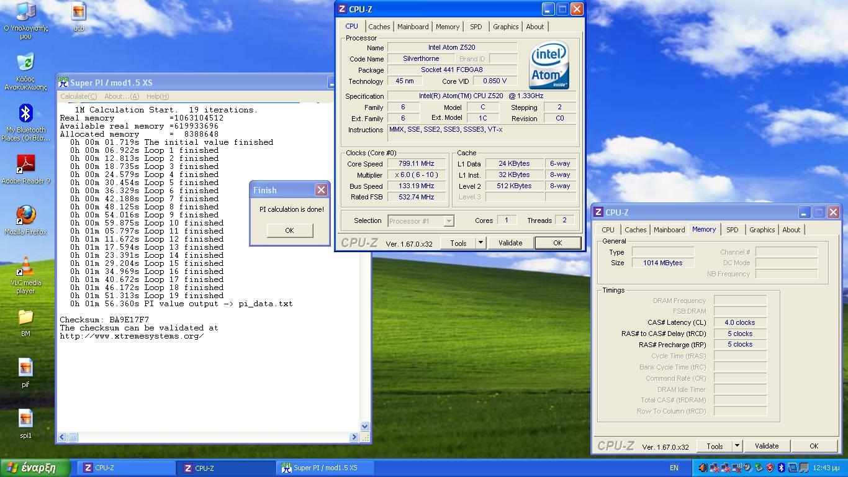Click 'PI calculation is done!' message text
848x477 pixels.
tap(292, 209)
